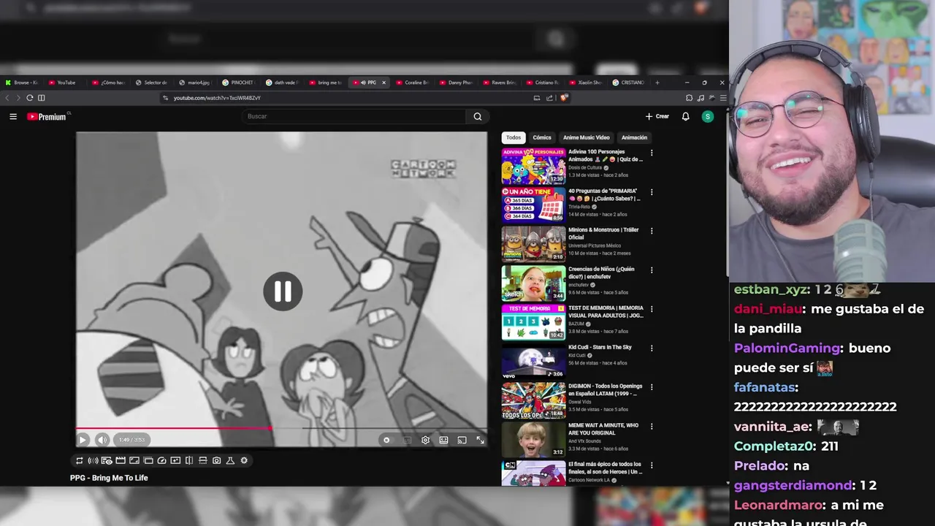Focus the Buscar search field
Viewport: 935px width, 526px height.
pos(354,116)
